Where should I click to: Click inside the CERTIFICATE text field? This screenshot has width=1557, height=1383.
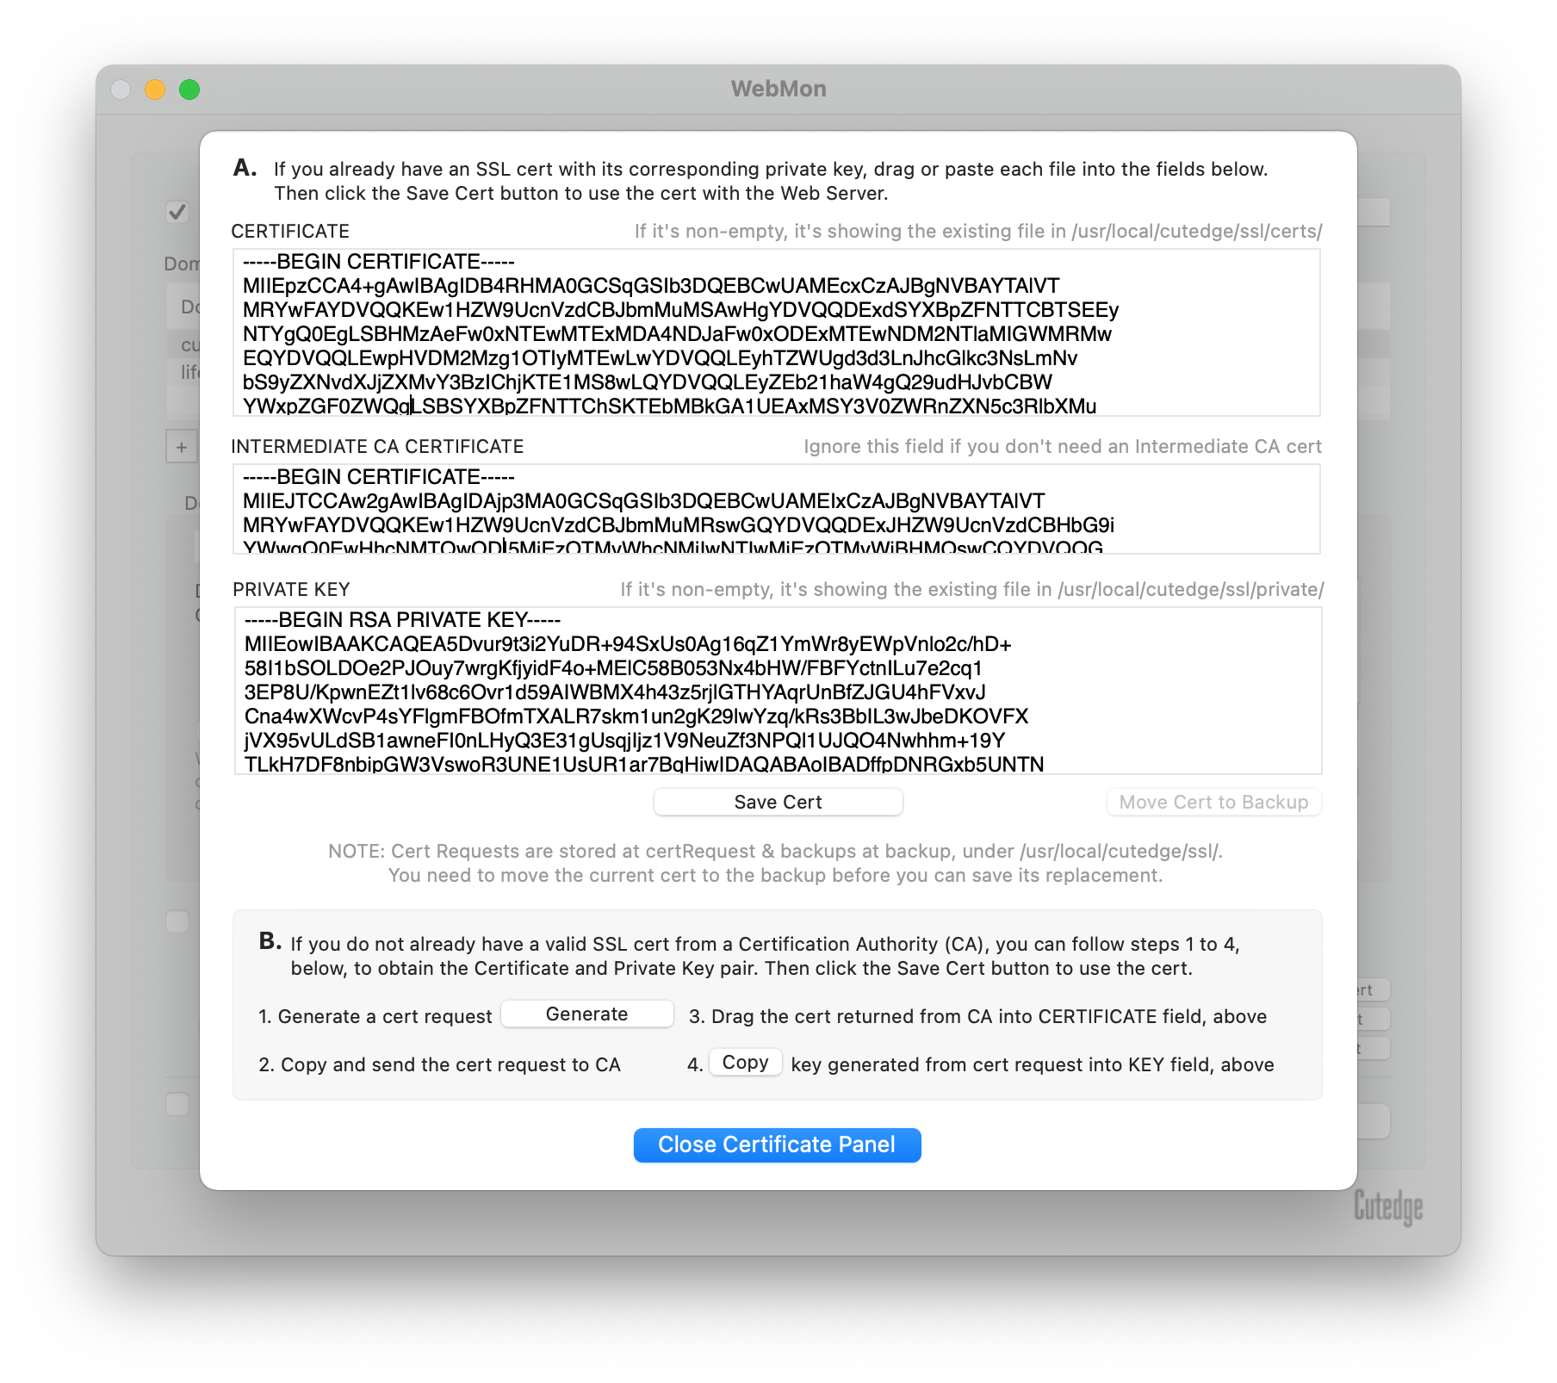pos(777,332)
